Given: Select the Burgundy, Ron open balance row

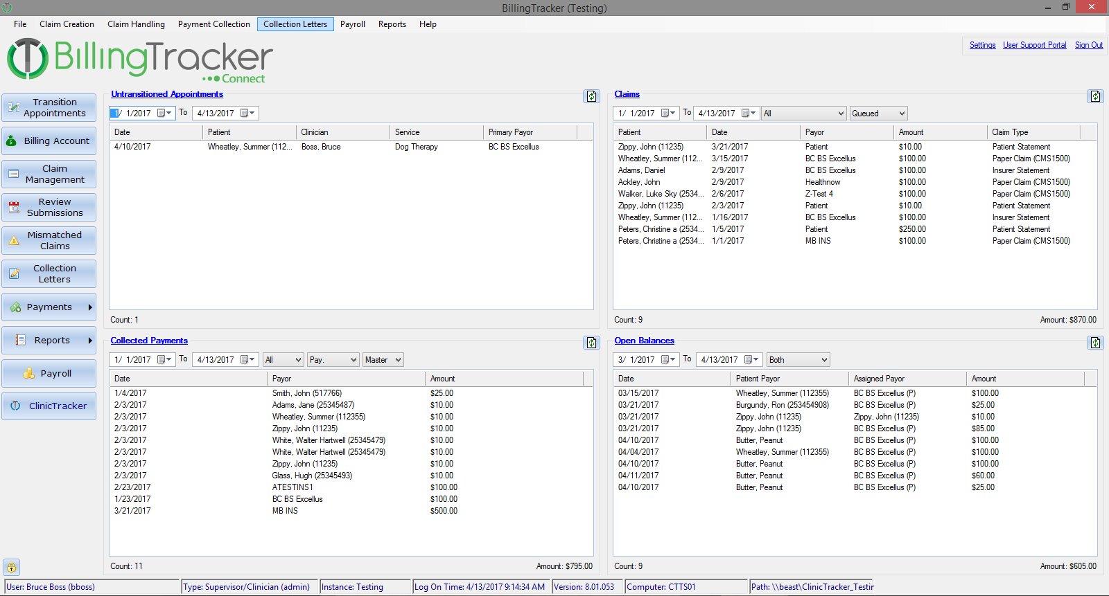Looking at the screenshot, I should click(782, 405).
